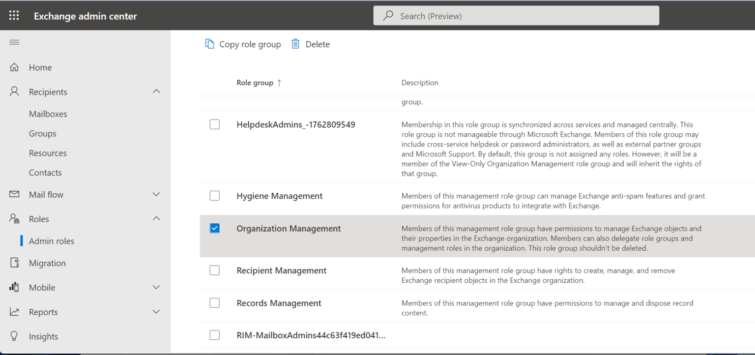The height and width of the screenshot is (355, 755).
Task: Click the Roles icon in the sidebar
Action: 14,218
